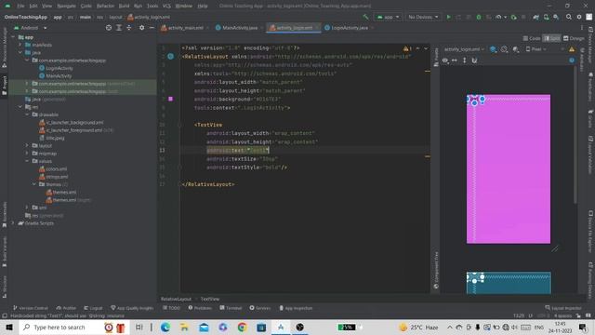595x335 pixels.
Task: Switch editor to Split view mode
Action: (551, 38)
